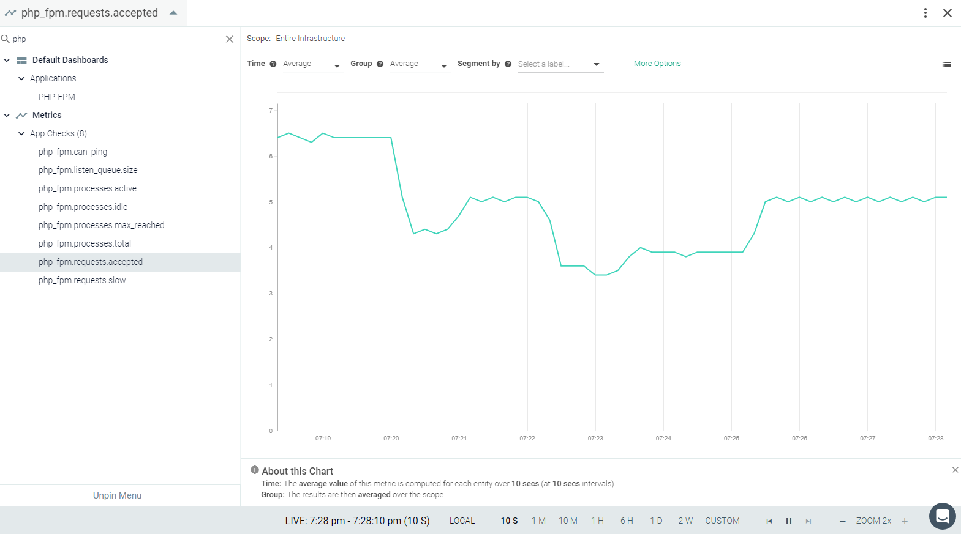Open the Time aggregation Average dropdown
The width and height of the screenshot is (961, 534).
tap(313, 64)
